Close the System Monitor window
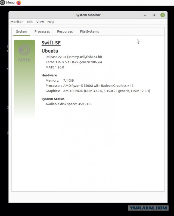174x216 pixels. tap(163, 15)
